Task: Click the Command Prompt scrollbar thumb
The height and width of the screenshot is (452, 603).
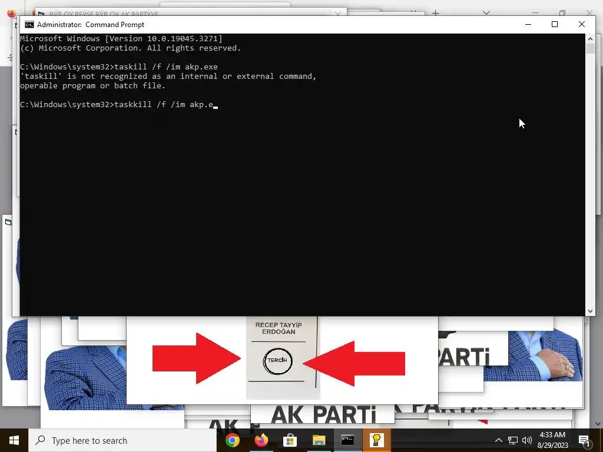Action: (590, 49)
